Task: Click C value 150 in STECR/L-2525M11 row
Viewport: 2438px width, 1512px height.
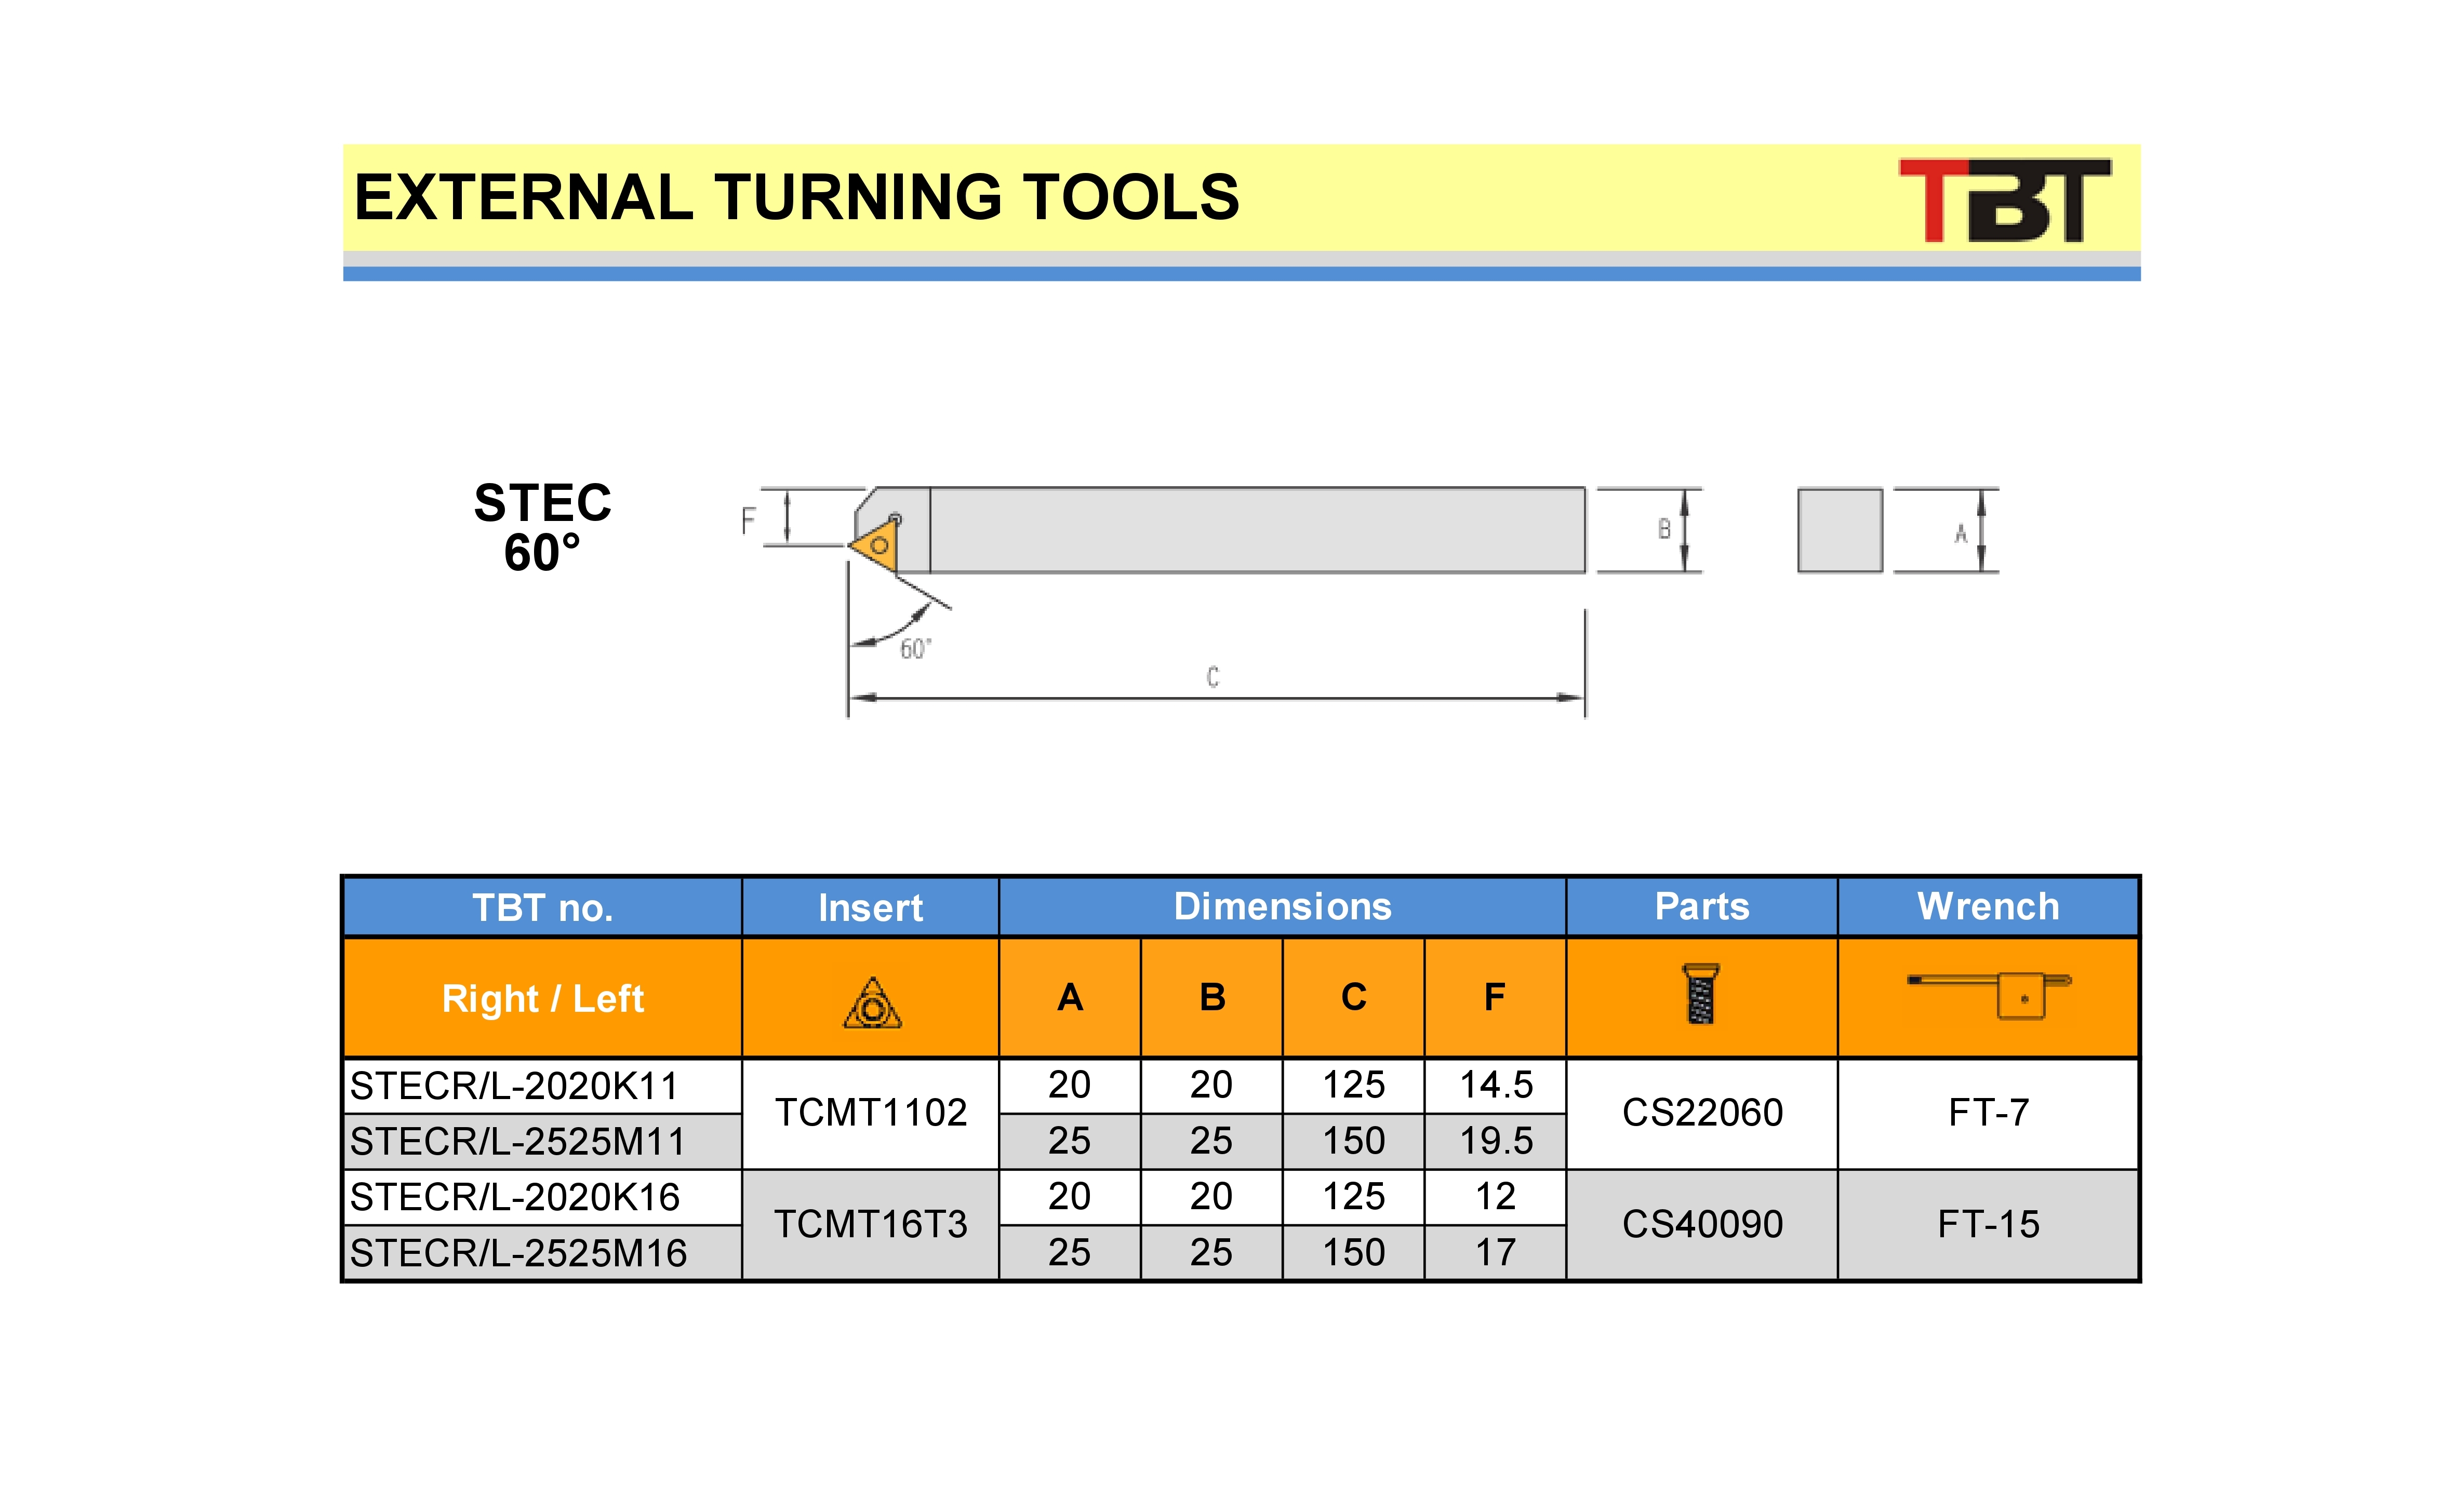Action: click(x=1354, y=1142)
